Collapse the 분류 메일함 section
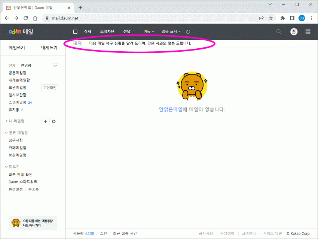318x239 pixels. (16, 133)
